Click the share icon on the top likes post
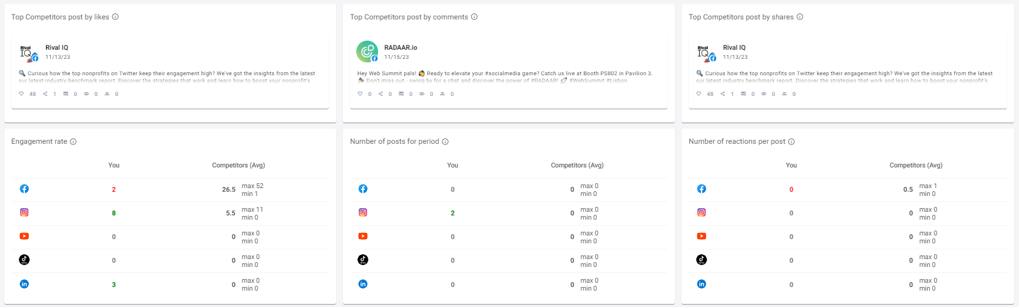The image size is (1019, 307). [46, 93]
